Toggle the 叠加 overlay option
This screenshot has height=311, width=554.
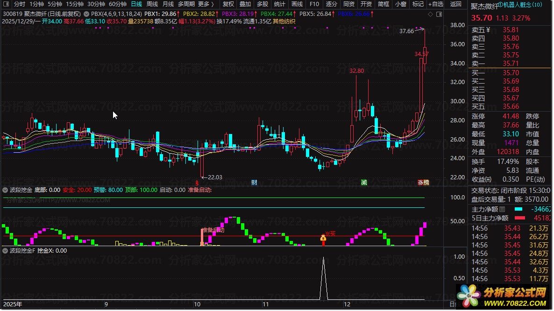coord(245,4)
